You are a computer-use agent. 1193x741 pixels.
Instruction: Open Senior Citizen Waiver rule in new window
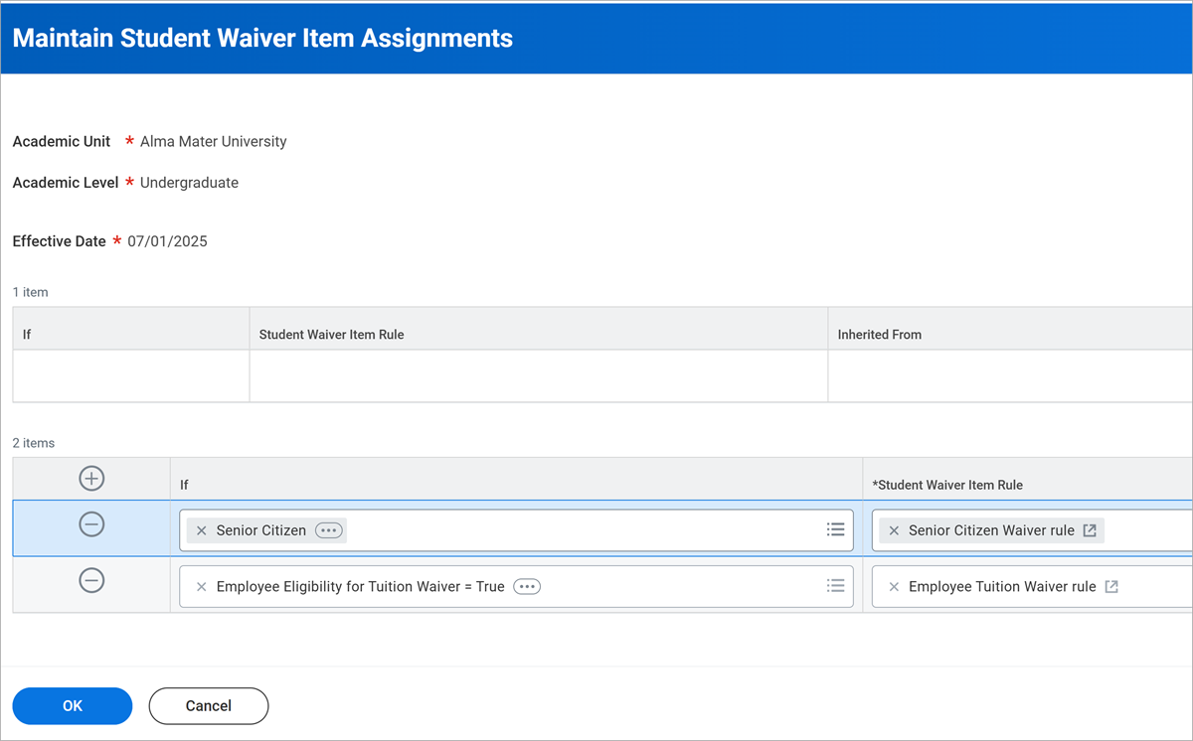[1090, 530]
